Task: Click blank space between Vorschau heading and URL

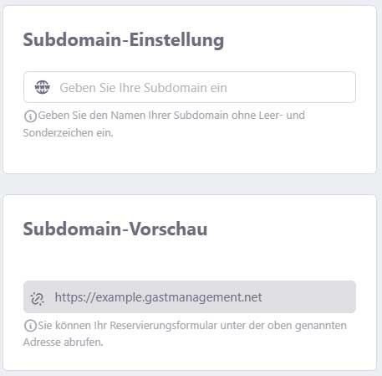Action: [x=190, y=260]
